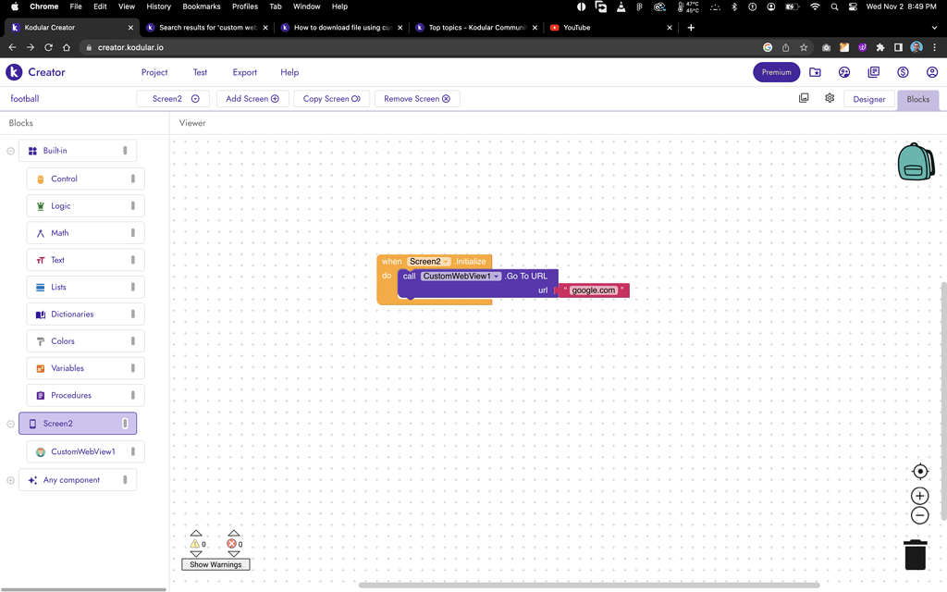Collapse the Built-in blocks category
Viewport: 947px width, 592px height.
[x=9, y=150]
